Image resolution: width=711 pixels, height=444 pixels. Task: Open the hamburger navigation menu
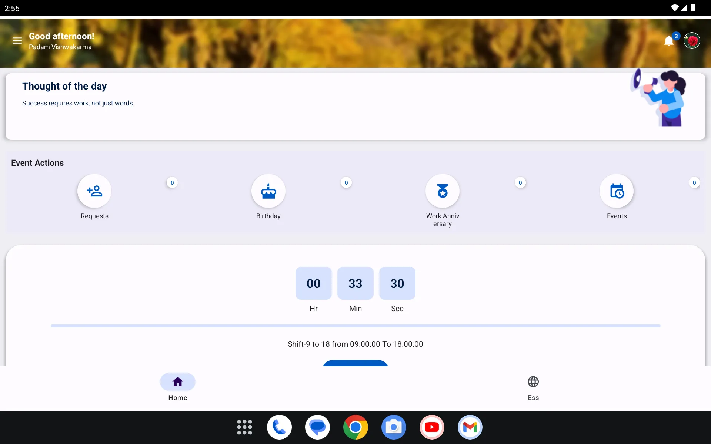(x=17, y=41)
